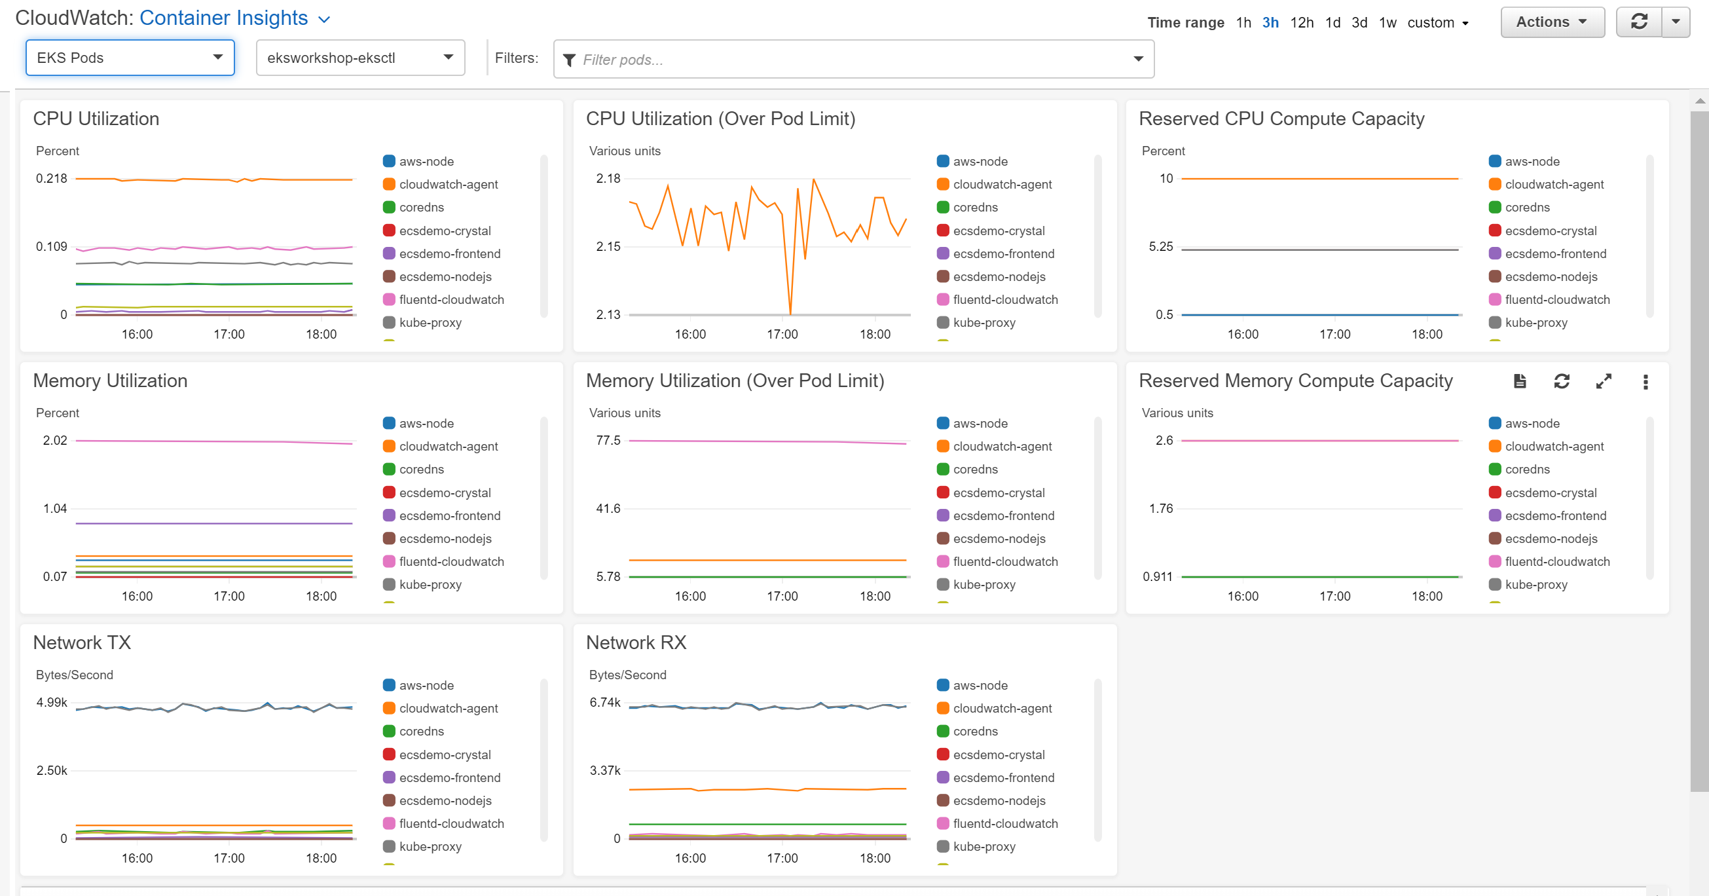Select the 3d time range

[x=1359, y=22]
